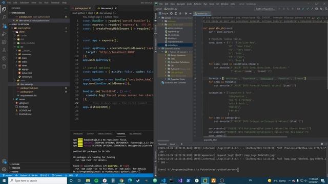Screen dimensions: 328x184
Task: Open Chrome from Windows taskbar
Action: coord(121,180)
